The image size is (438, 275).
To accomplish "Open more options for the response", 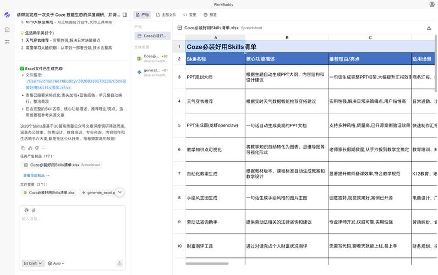I will [x=44, y=148].
